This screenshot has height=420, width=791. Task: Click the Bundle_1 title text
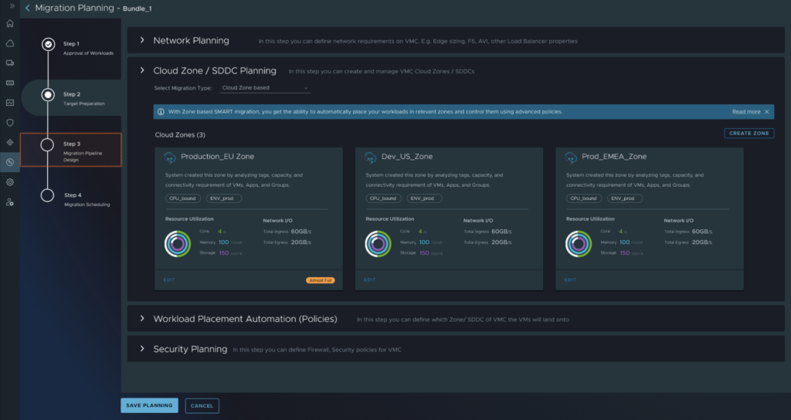click(137, 8)
